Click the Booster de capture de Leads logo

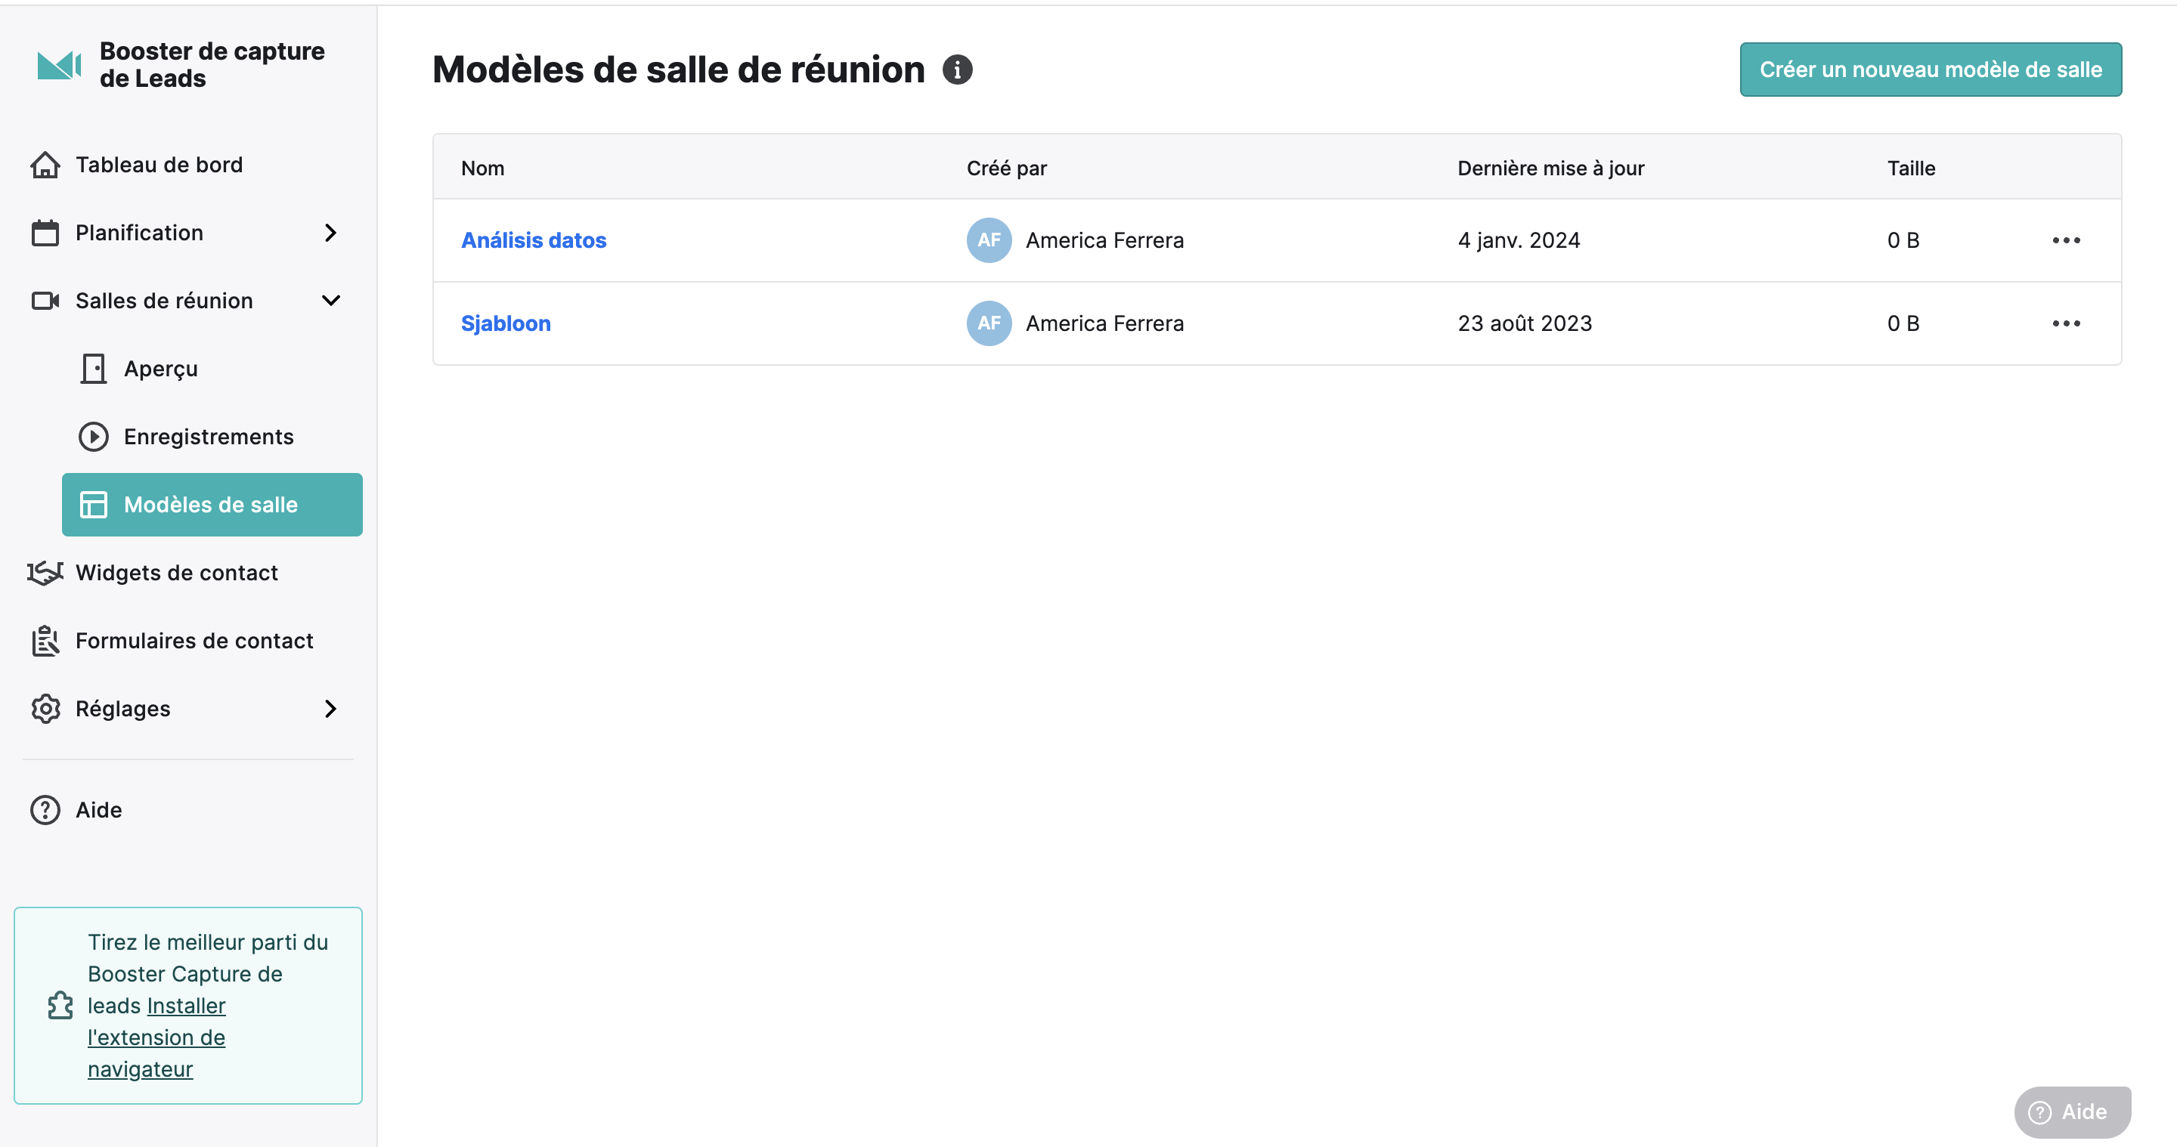pyautogui.click(x=59, y=65)
